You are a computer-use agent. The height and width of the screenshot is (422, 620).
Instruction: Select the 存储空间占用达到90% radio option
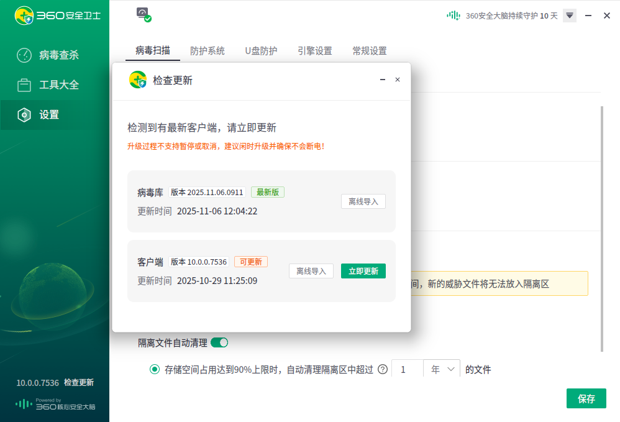155,369
